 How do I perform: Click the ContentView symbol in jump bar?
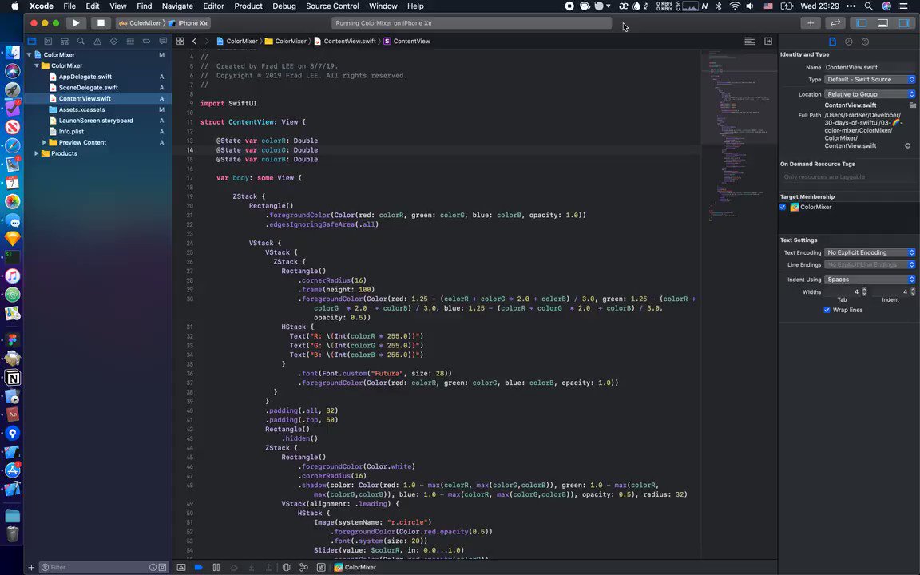click(407, 41)
